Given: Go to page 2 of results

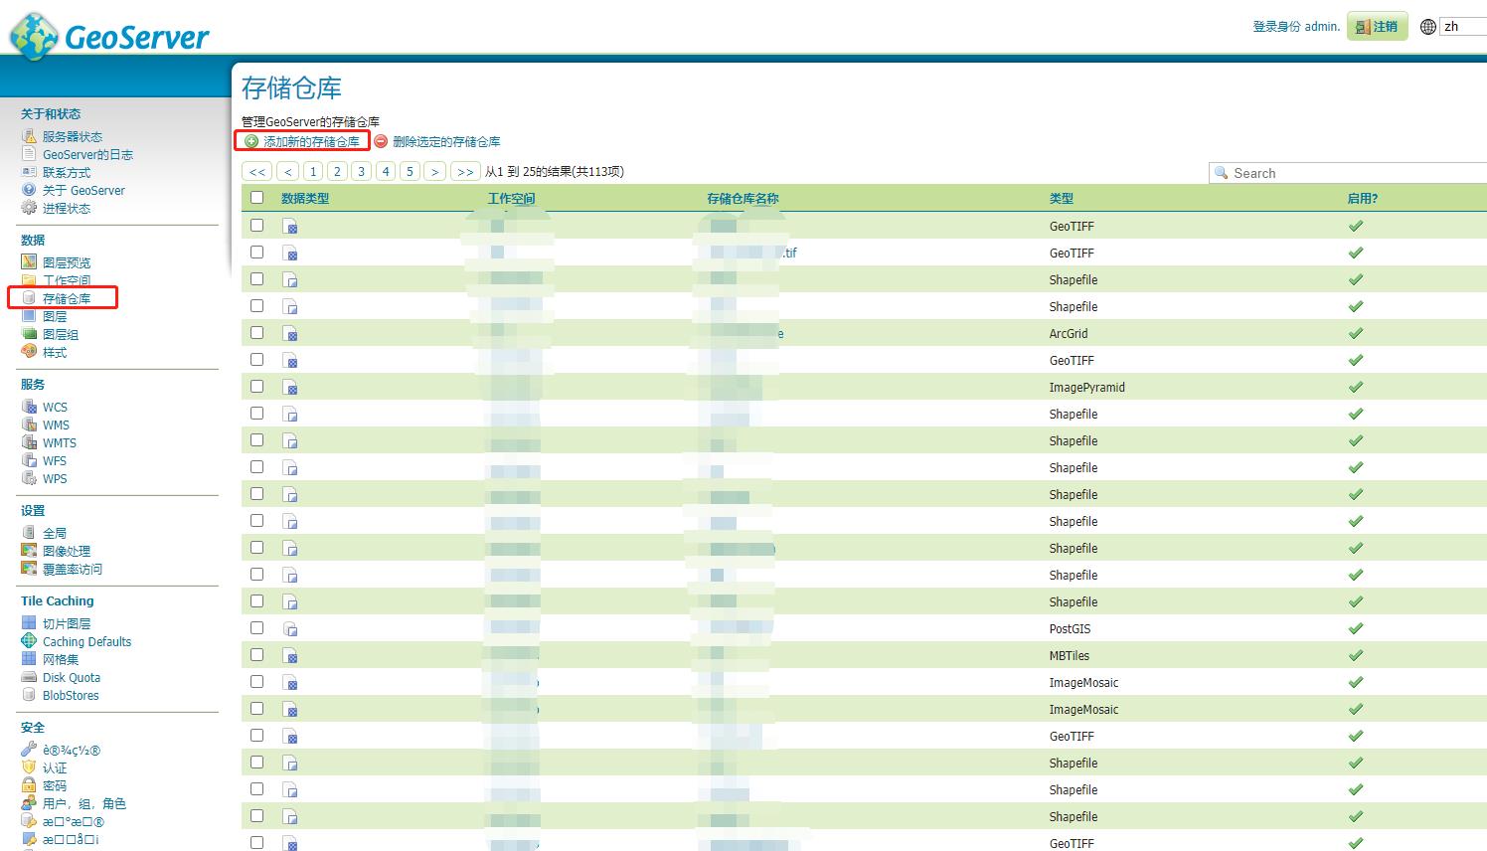Looking at the screenshot, I should tap(337, 172).
